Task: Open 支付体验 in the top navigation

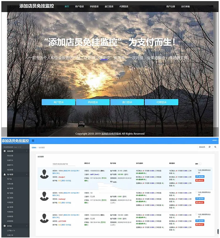Action: (185, 7)
